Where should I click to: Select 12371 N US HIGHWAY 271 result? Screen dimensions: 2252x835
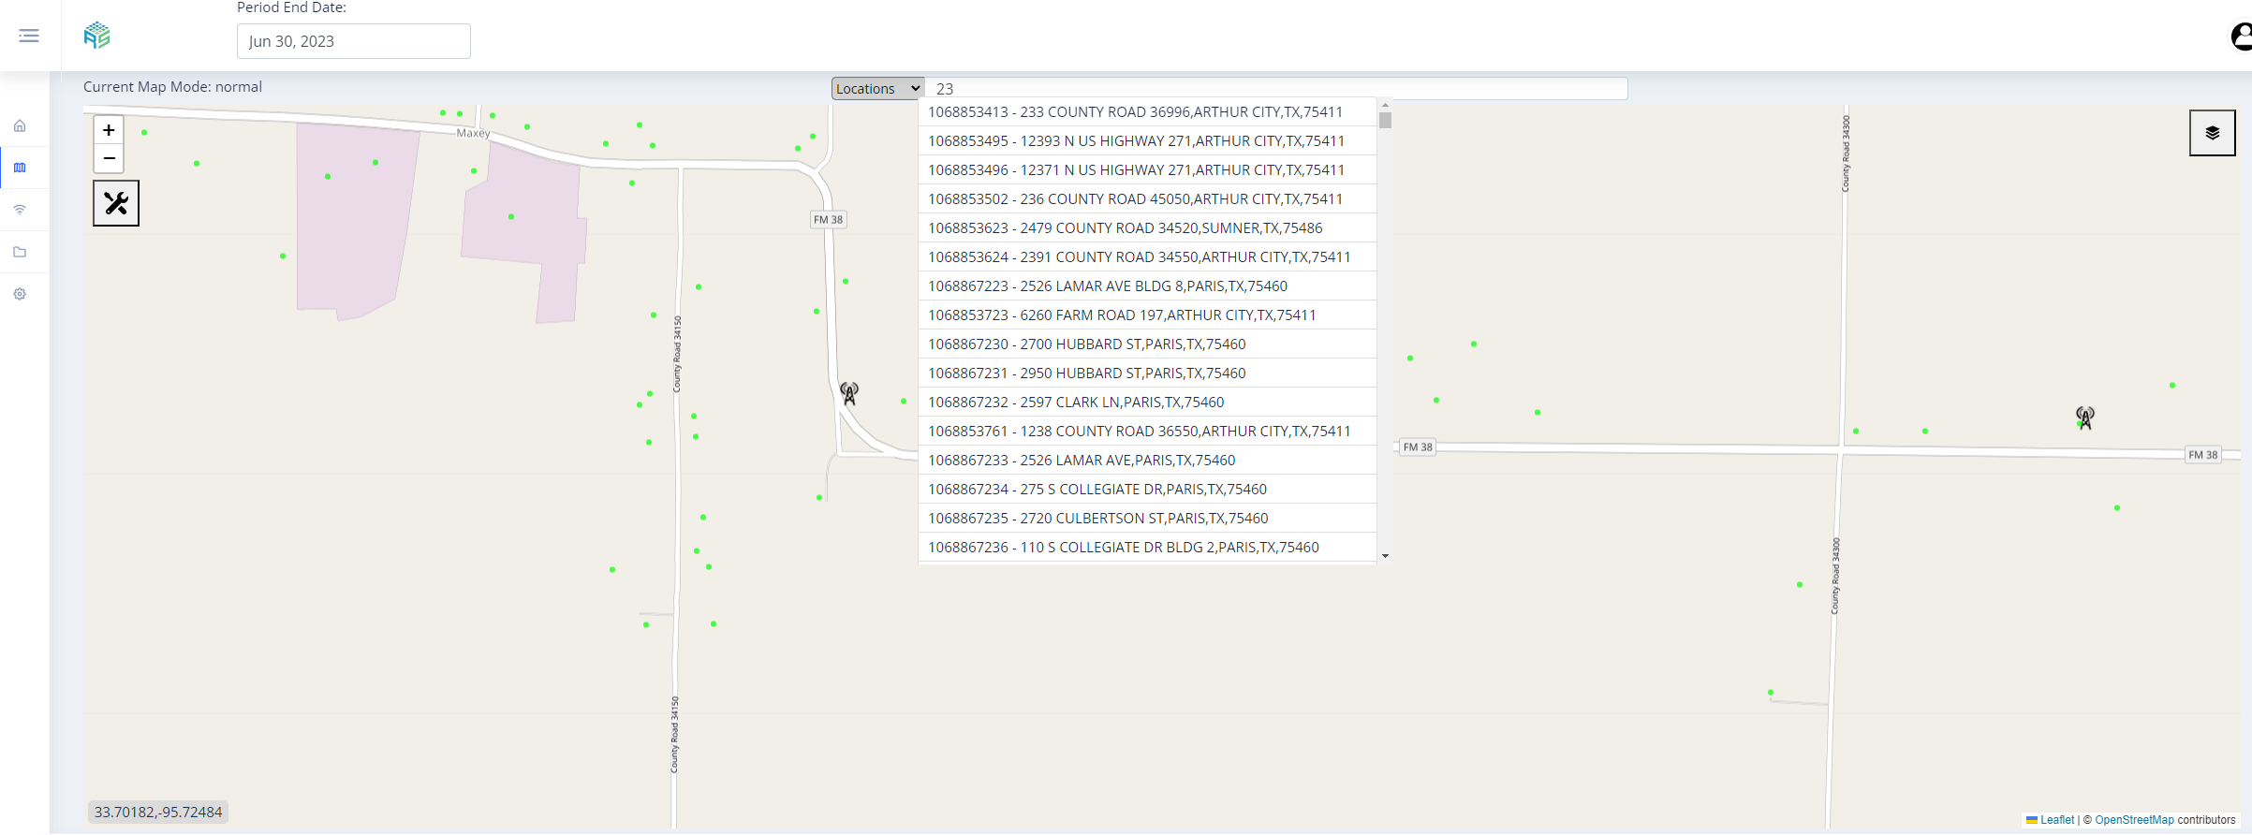[x=1148, y=170]
